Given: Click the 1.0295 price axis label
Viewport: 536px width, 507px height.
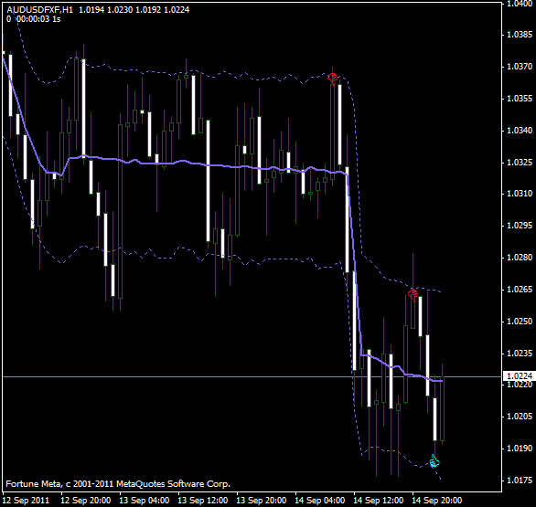Looking at the screenshot, I should pos(520,226).
